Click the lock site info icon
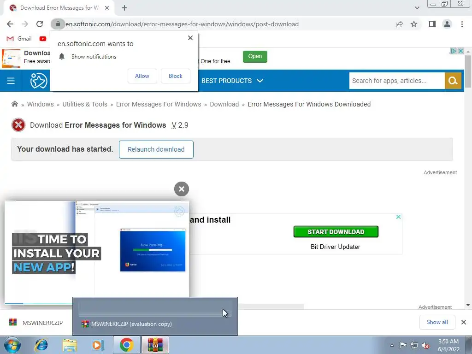 click(58, 24)
